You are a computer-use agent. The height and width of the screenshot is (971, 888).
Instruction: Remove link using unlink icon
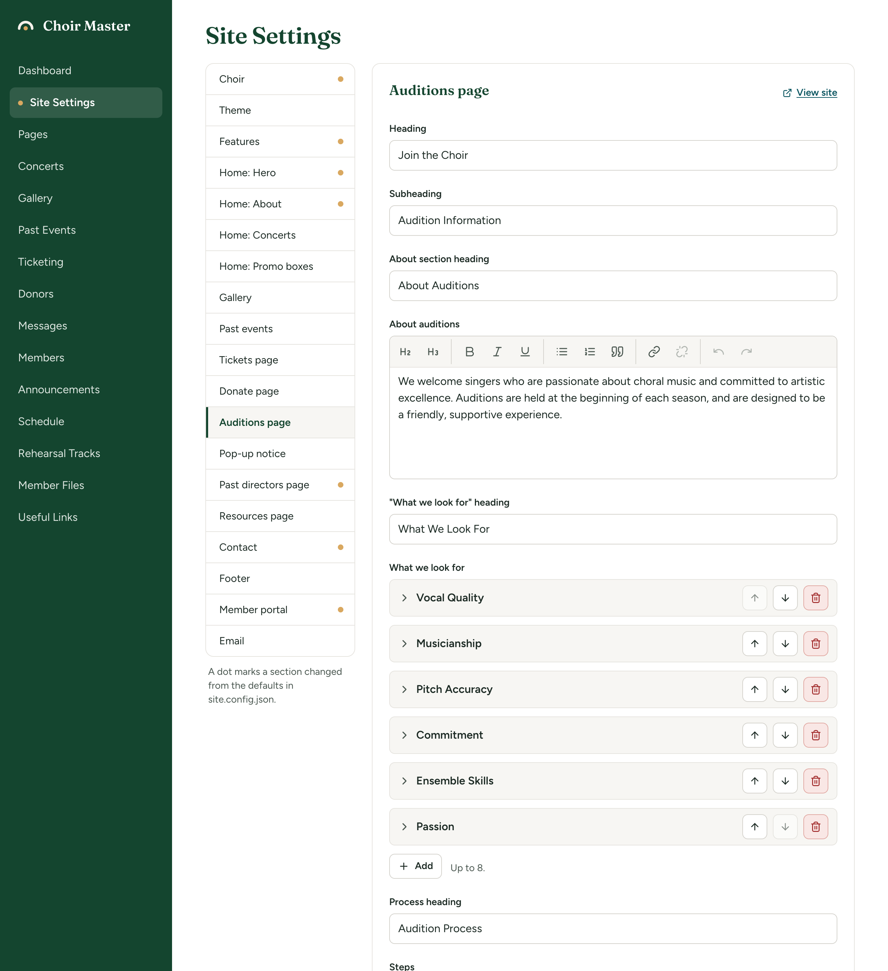[682, 352]
